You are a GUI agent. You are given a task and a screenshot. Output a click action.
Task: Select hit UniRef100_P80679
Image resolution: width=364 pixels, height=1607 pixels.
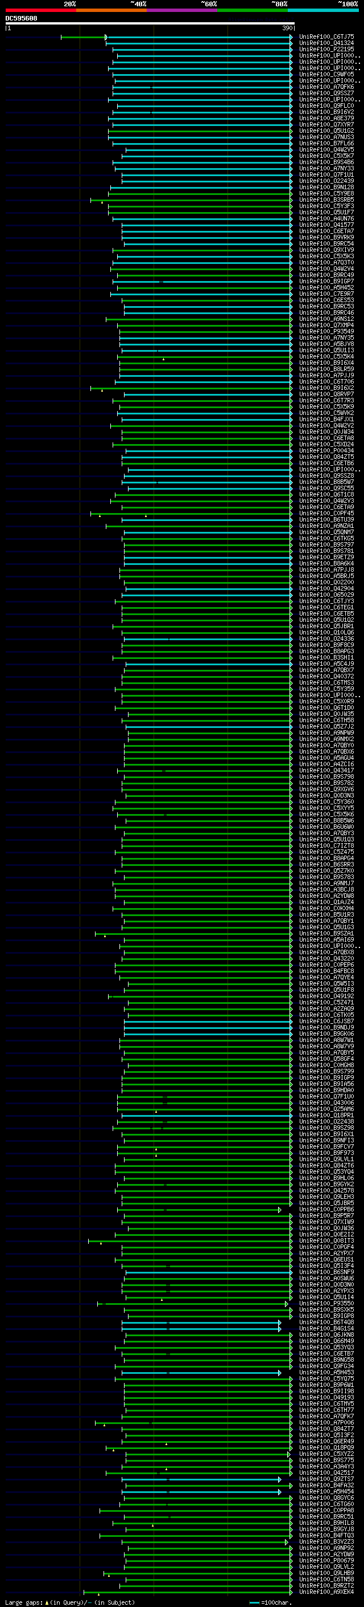point(326,1560)
